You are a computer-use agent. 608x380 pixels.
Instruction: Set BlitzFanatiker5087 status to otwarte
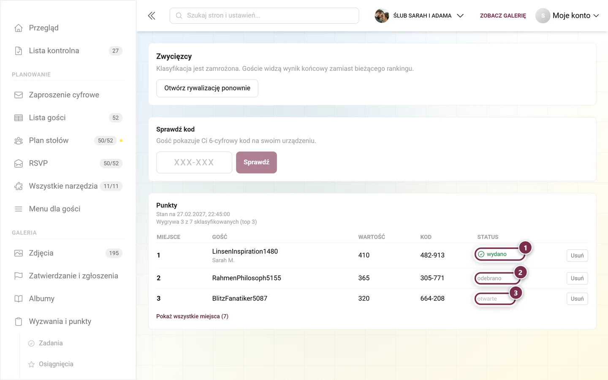(x=495, y=299)
